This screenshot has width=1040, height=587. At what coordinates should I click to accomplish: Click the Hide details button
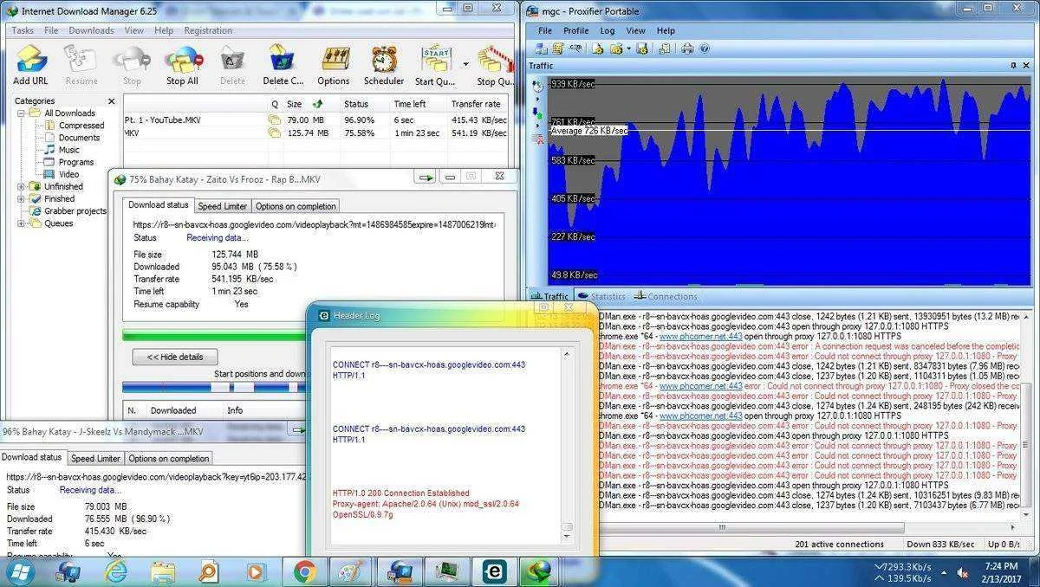[x=174, y=357]
